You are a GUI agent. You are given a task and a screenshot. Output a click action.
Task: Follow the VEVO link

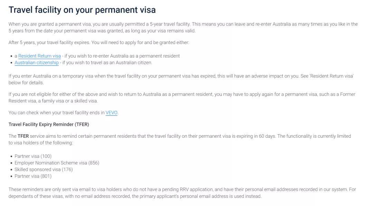[111, 113]
